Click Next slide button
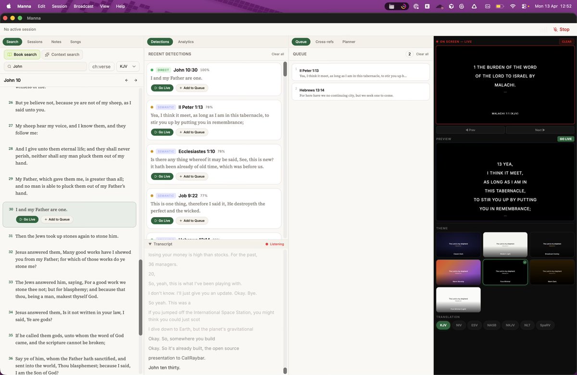577x375 pixels. click(x=540, y=130)
